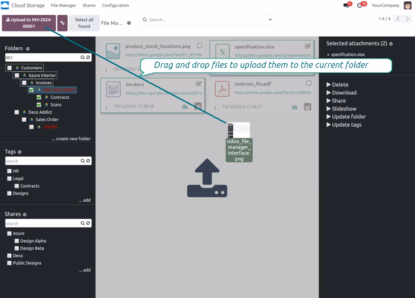Reset Tags selection icon next to heading
This screenshot has width=415, height=298.
tap(19, 152)
